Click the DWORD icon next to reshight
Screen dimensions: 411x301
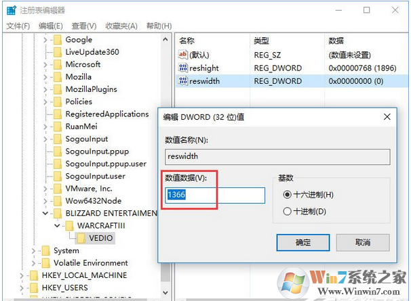(x=182, y=68)
